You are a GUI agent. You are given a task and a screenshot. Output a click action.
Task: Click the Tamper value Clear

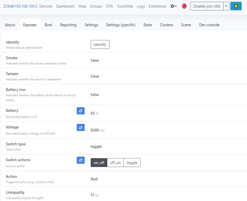pyautogui.click(x=95, y=76)
